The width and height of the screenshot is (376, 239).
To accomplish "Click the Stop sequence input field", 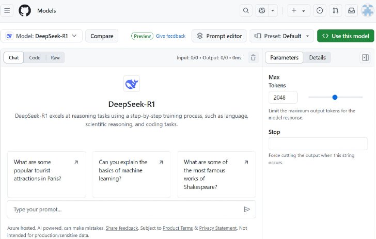I will (318, 144).
